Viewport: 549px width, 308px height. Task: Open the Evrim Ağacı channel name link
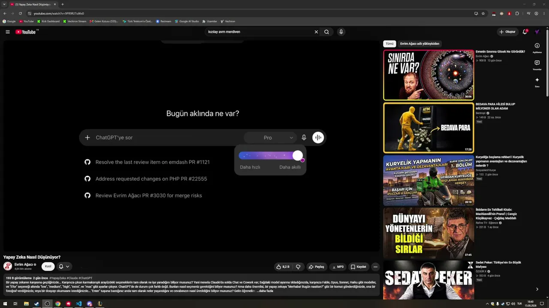[24, 264]
